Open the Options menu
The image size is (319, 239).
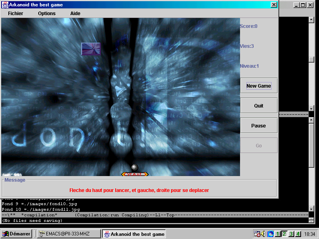click(x=47, y=14)
